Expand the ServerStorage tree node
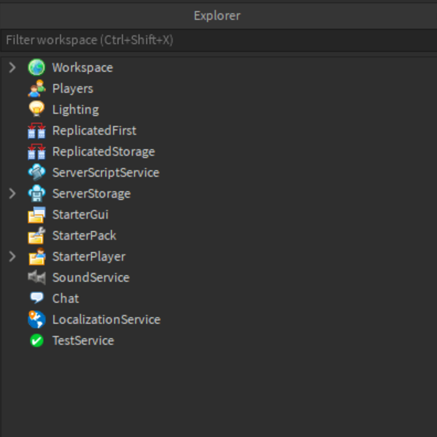 [12, 194]
